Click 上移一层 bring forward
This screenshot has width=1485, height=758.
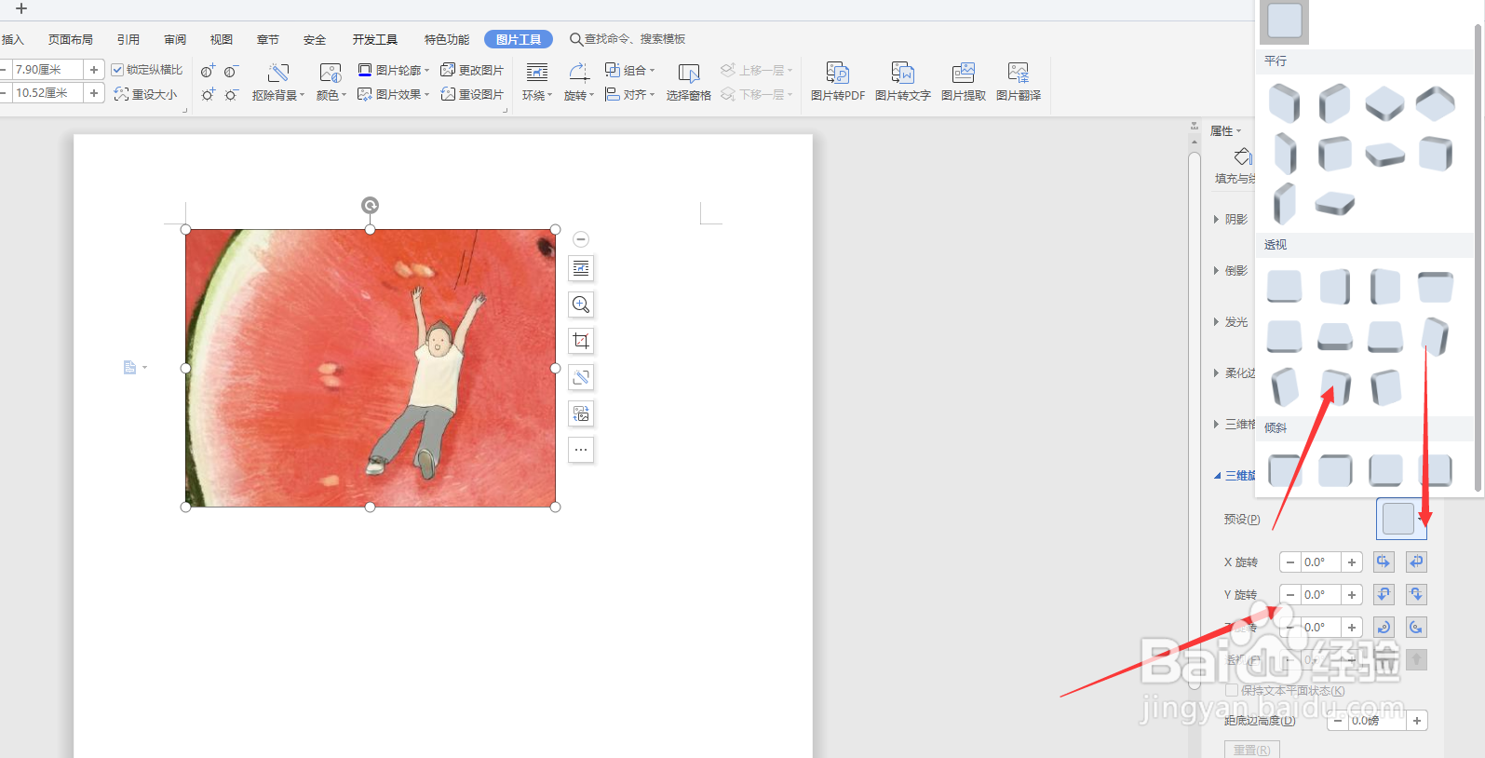(757, 70)
